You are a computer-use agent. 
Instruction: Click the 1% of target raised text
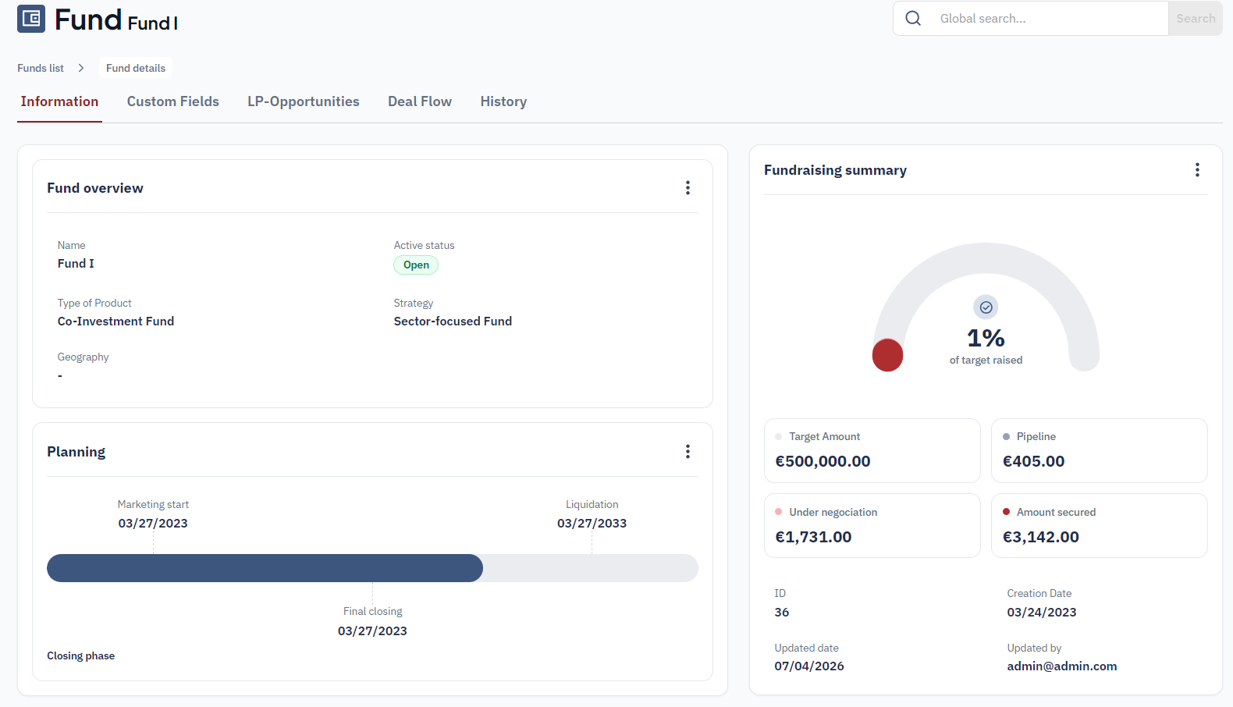pos(986,346)
